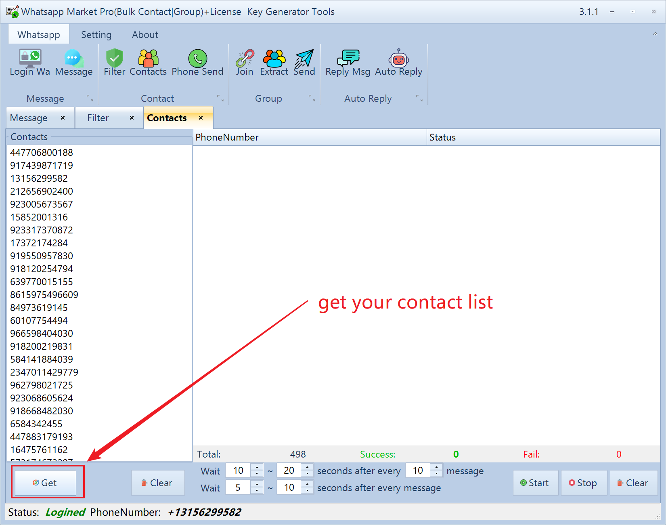This screenshot has width=666, height=525.
Task: Collapse the ribbon with the top-right chevron
Action: [655, 34]
